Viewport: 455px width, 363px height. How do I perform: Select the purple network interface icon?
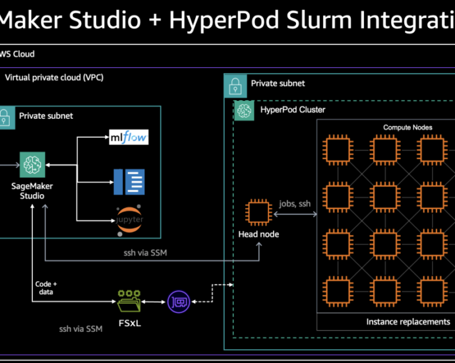tap(179, 302)
